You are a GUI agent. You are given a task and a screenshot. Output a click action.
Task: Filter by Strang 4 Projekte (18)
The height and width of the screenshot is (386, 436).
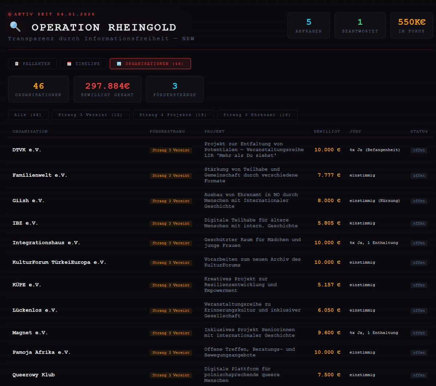click(173, 115)
